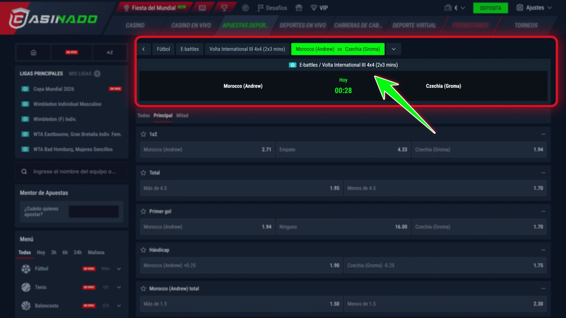Expand the Baloncesto sport row chevron
The image size is (566, 318).
[x=119, y=306]
